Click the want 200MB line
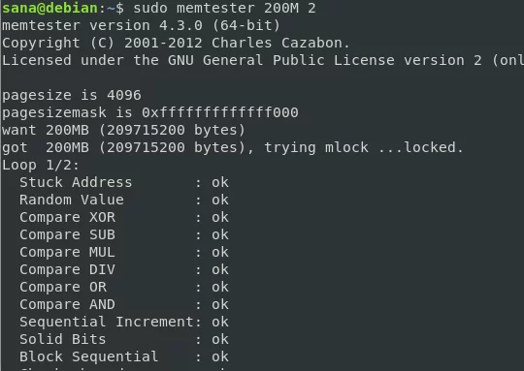 (123, 130)
